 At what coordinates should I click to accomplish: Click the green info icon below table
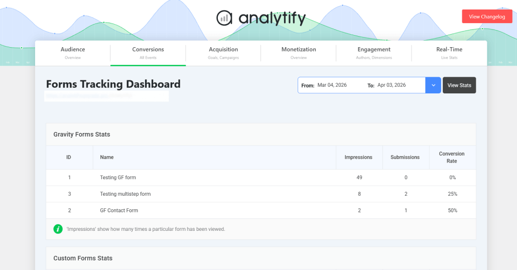coord(58,229)
